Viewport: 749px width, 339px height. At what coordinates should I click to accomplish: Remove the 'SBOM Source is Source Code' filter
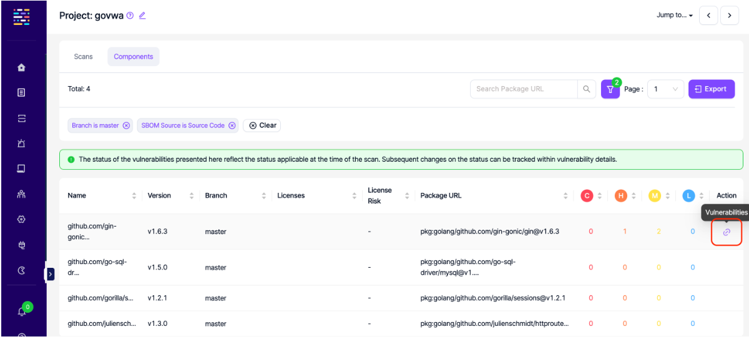point(232,125)
